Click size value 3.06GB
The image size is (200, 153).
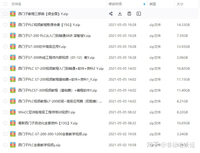click(182, 58)
